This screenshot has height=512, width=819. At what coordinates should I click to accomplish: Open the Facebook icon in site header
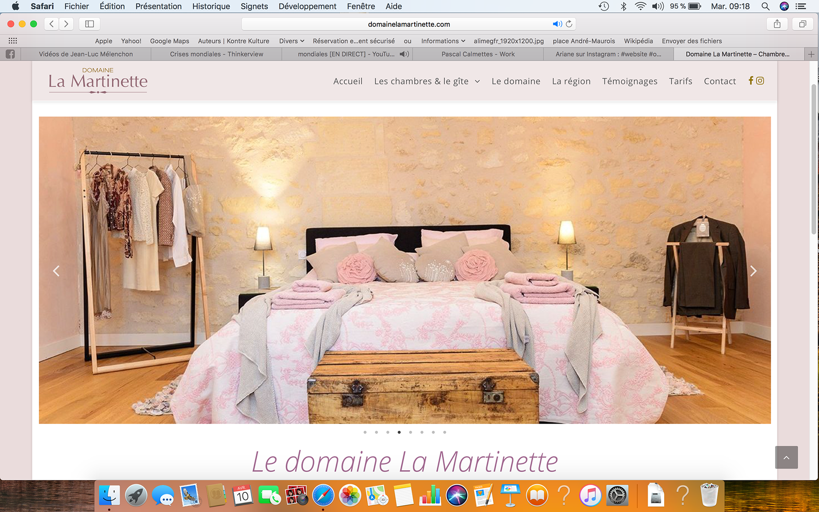tap(751, 81)
